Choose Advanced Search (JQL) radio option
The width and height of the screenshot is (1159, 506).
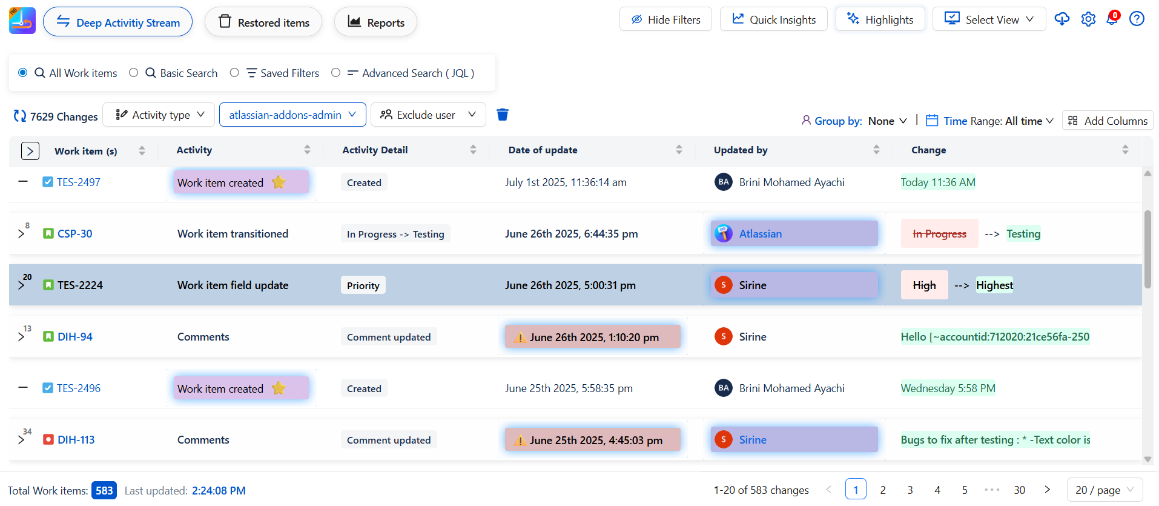pos(335,73)
